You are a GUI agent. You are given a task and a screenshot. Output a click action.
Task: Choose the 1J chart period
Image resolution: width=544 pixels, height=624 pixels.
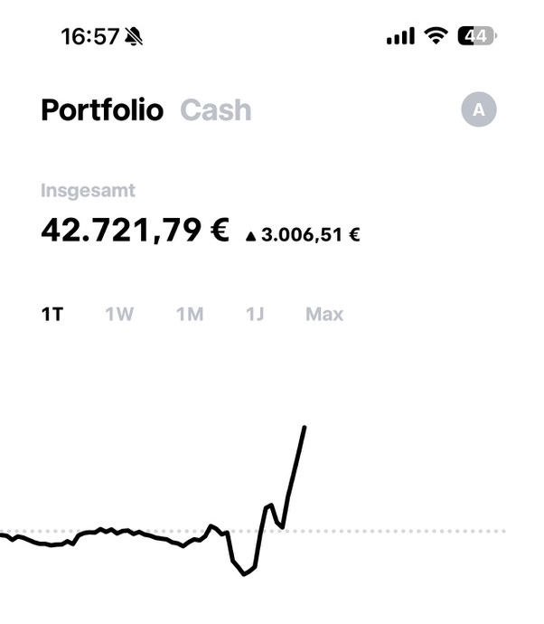pos(254,315)
